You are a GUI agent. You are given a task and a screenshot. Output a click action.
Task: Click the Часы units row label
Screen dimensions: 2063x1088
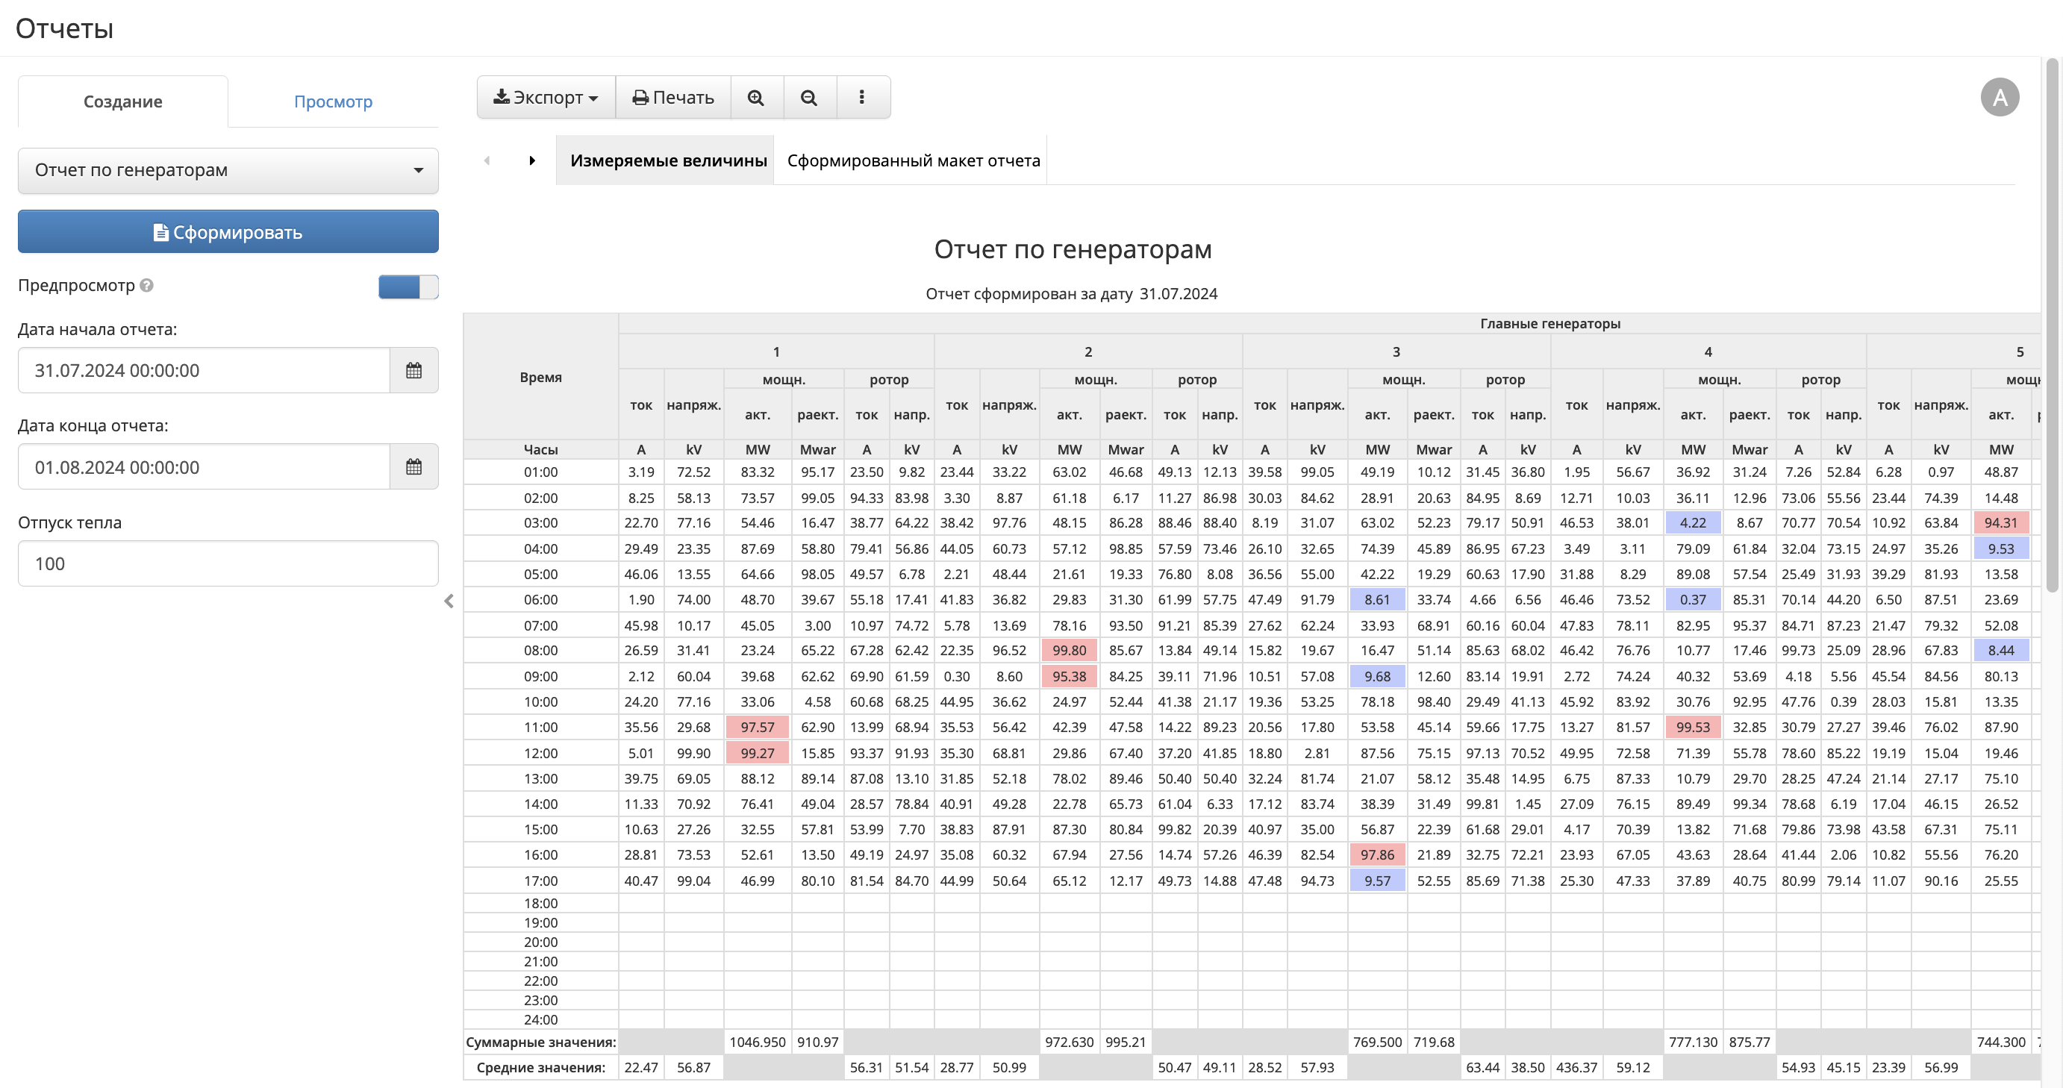pyautogui.click(x=540, y=450)
